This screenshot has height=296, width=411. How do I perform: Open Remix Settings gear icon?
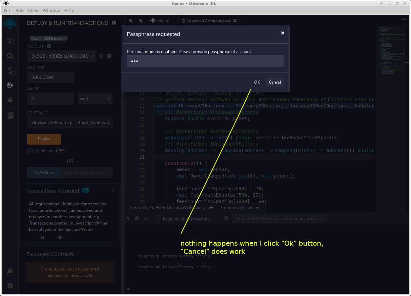pyautogui.click(x=10, y=286)
